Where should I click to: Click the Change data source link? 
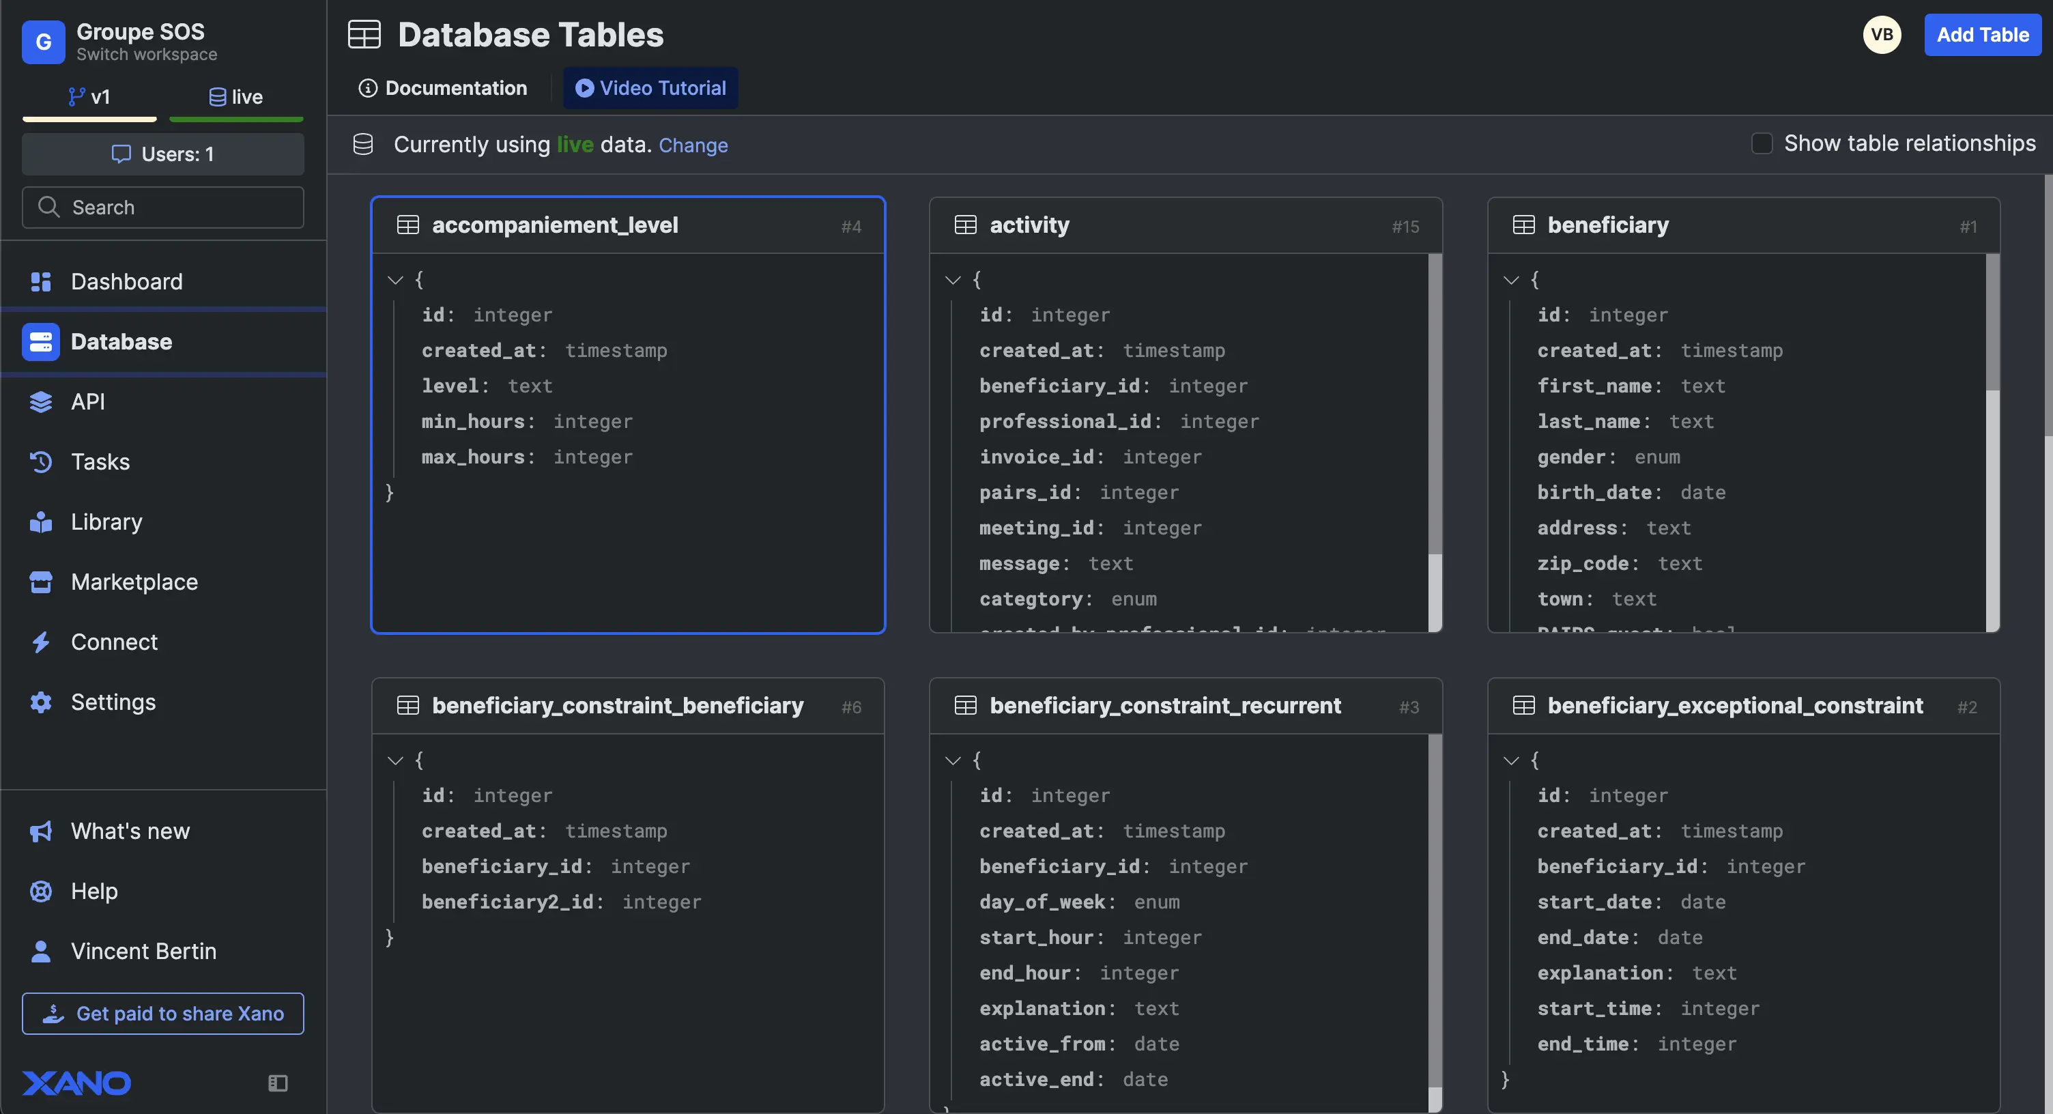693,145
